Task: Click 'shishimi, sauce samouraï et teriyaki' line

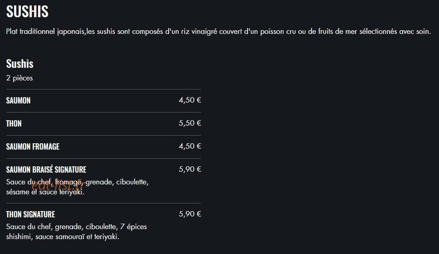Action: [63, 237]
